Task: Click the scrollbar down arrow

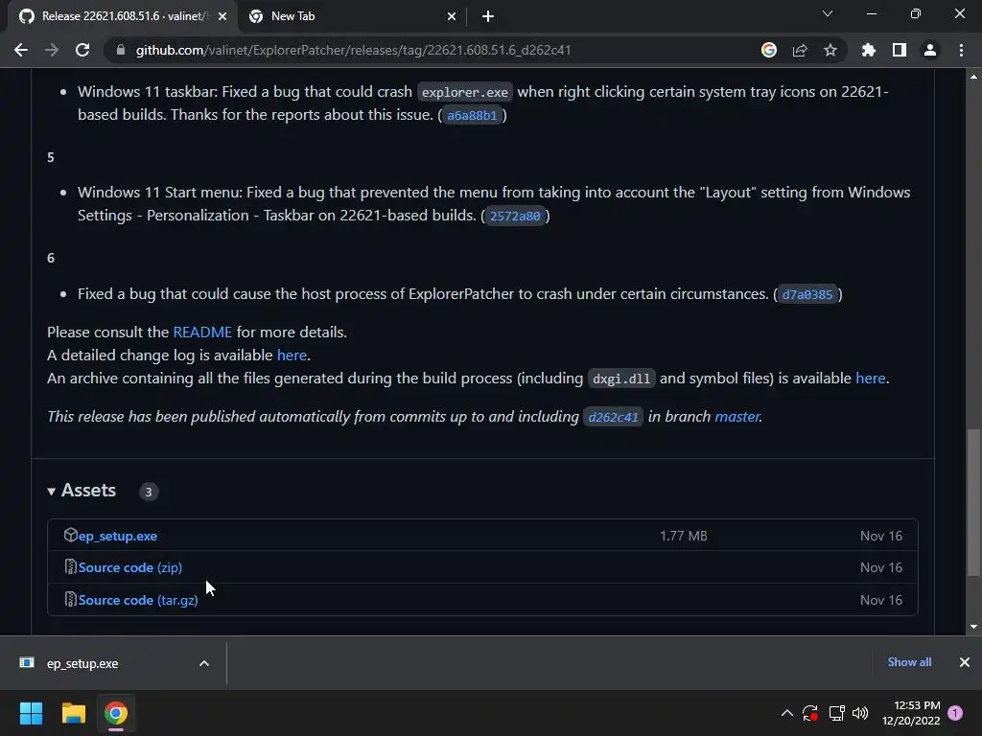Action: tap(973, 627)
